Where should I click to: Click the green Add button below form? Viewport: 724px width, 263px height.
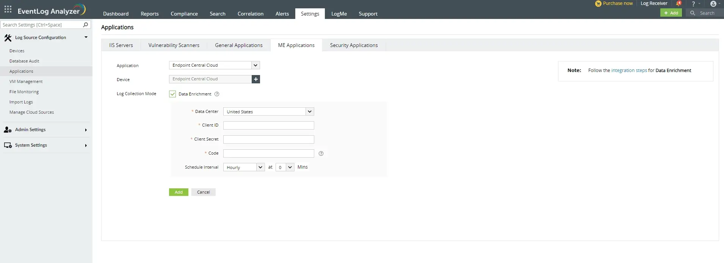pos(179,192)
